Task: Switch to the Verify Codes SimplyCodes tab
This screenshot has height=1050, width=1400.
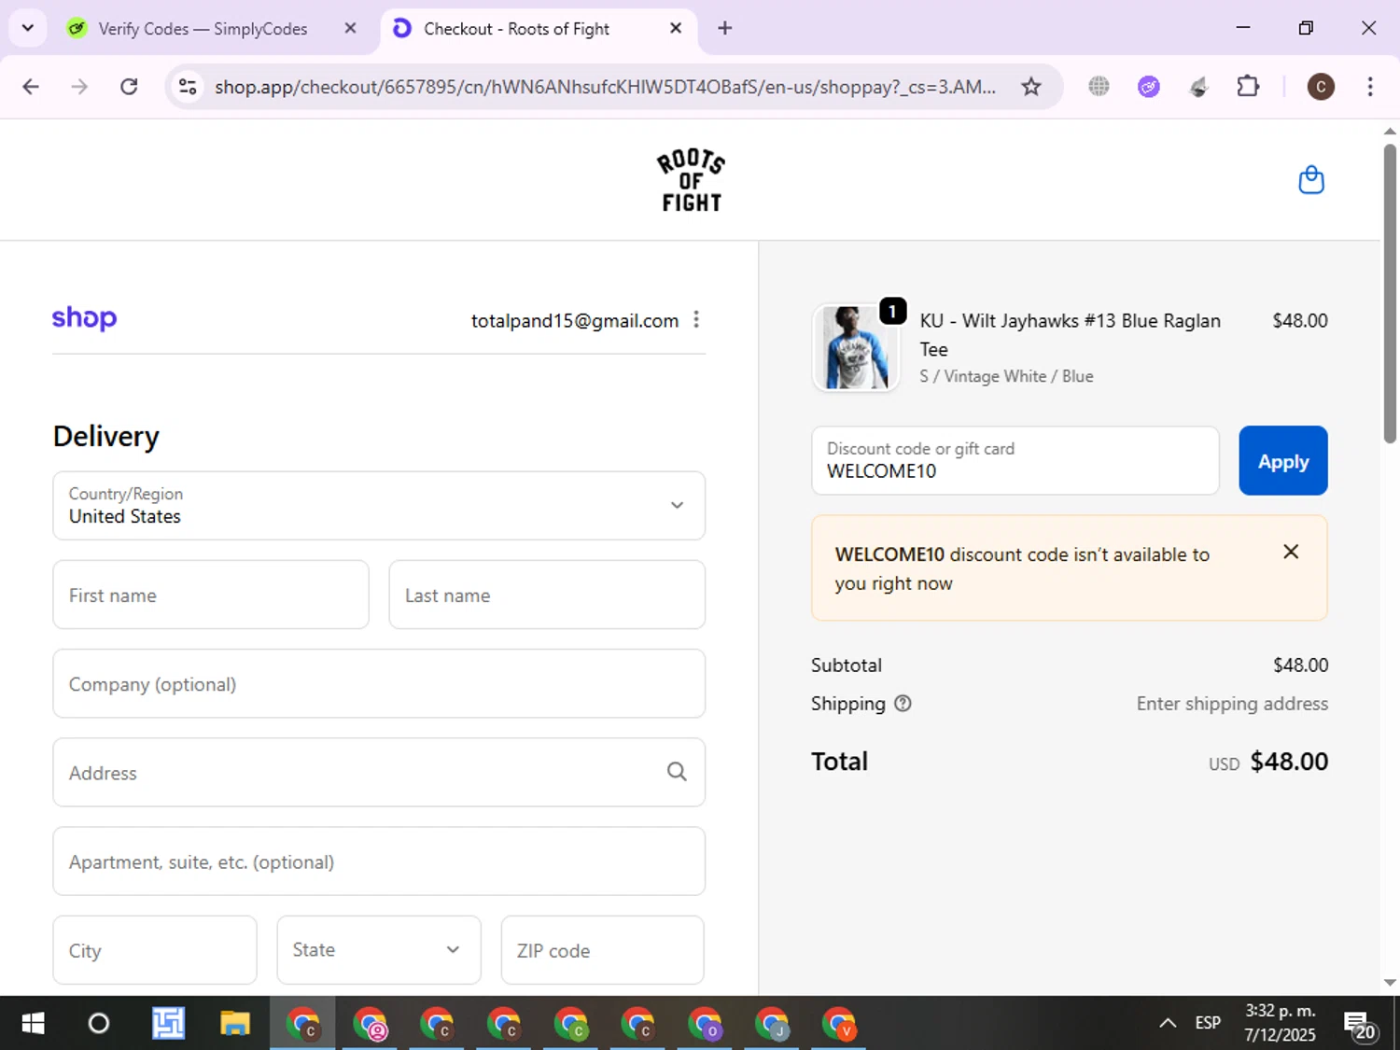Action: point(203,29)
